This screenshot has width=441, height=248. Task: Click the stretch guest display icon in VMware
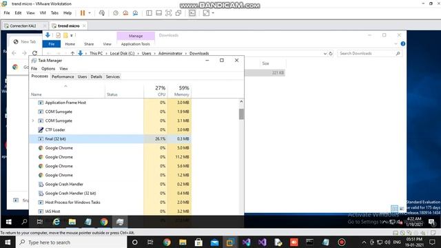pos(206,13)
